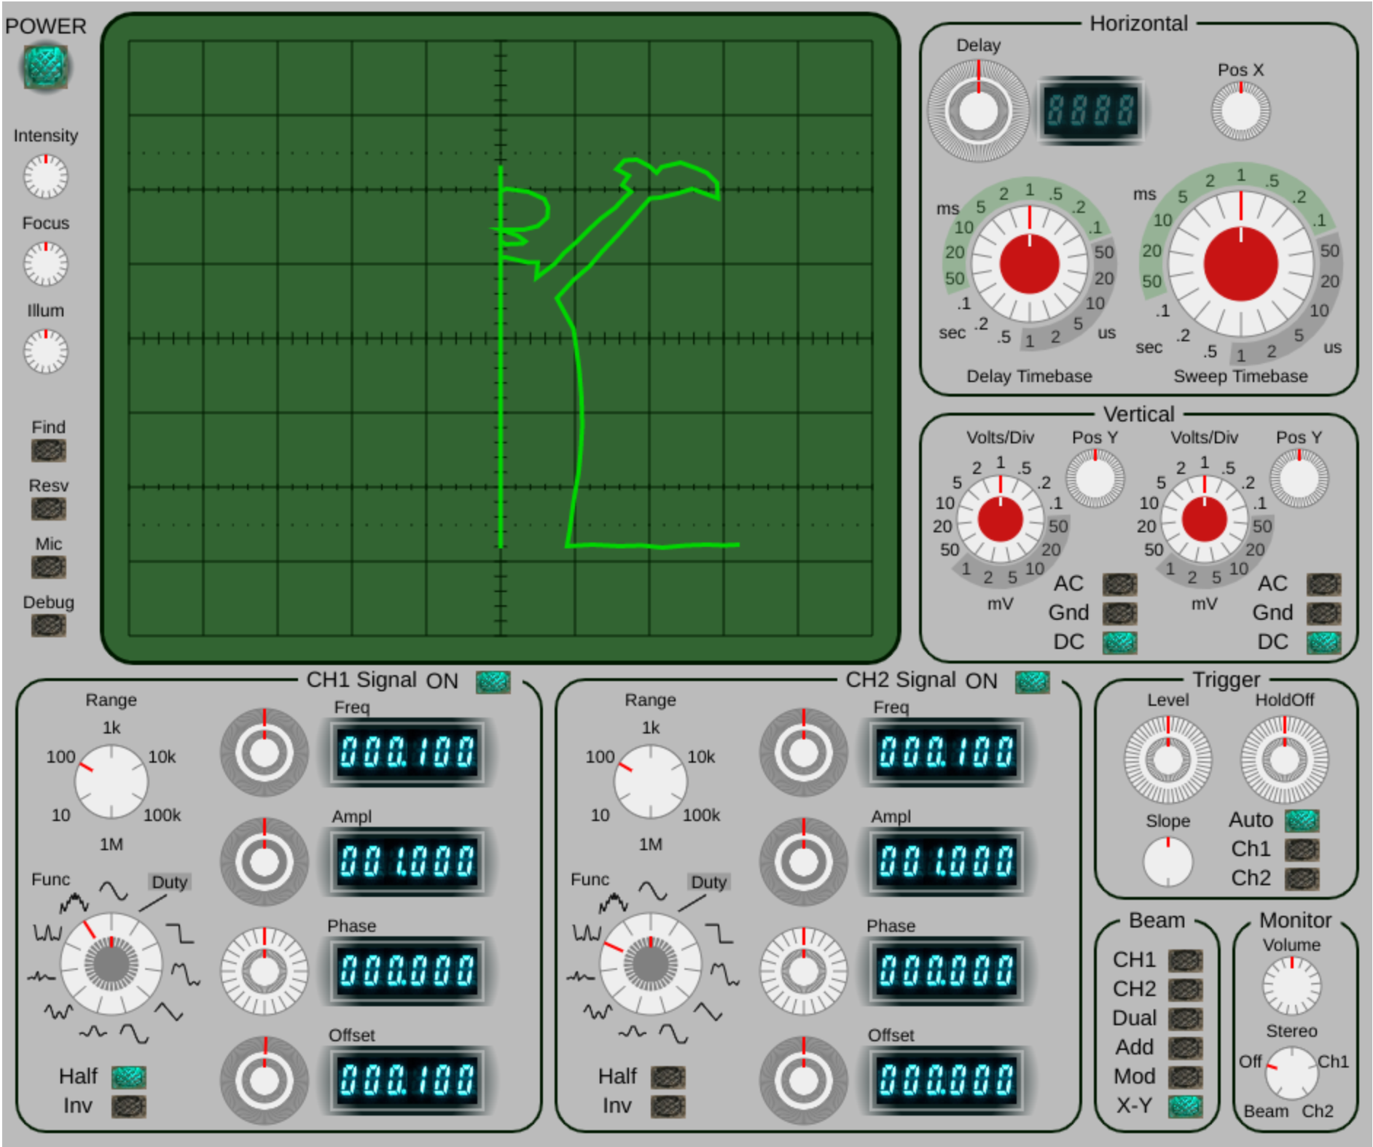Click the CH2 Inv button
Screen dimensions: 1373x1147
[668, 1106]
